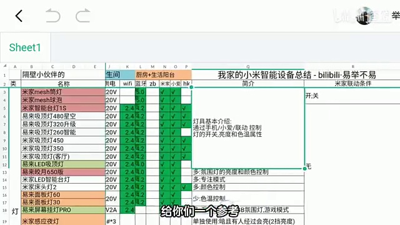400x225 pixels.
Task: Select cell '易来面板灯60'
Action: click(x=63, y=195)
